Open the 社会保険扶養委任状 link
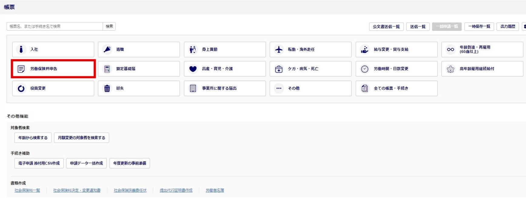The image size is (526, 198). coord(130,190)
